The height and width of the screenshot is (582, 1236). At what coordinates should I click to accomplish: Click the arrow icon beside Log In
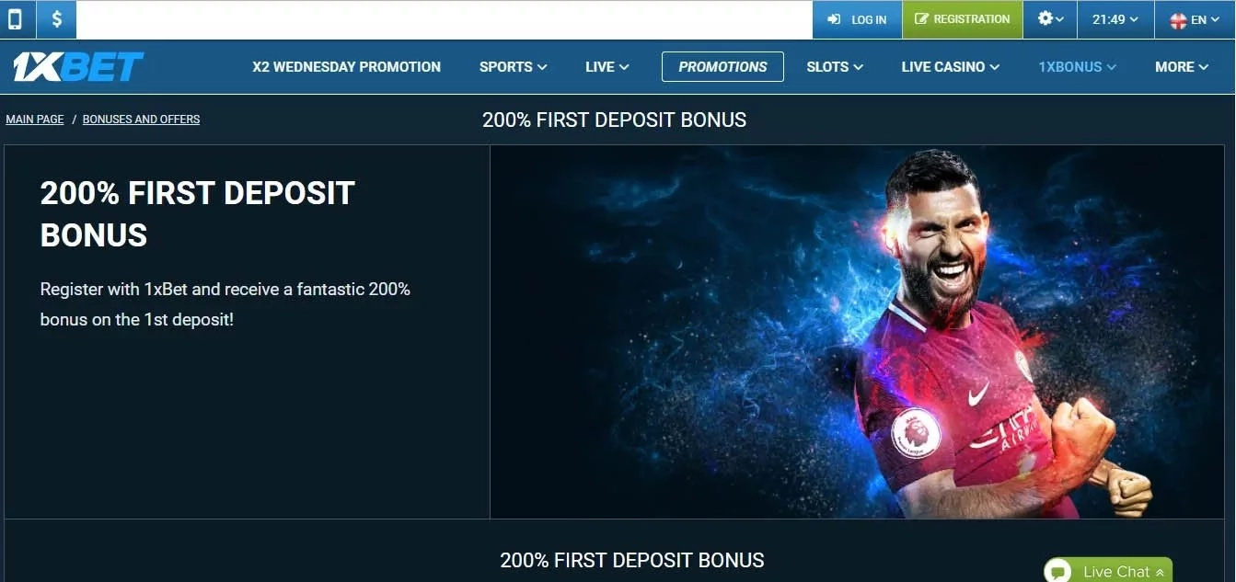pos(834,19)
